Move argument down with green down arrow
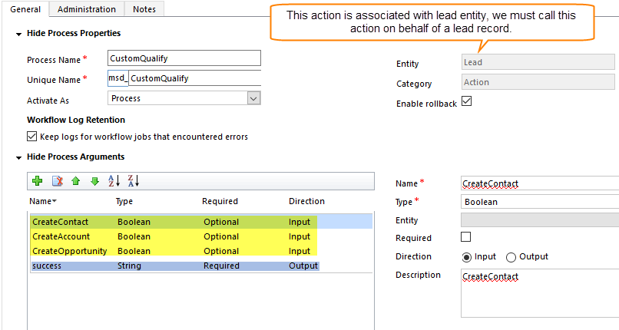 [x=94, y=181]
